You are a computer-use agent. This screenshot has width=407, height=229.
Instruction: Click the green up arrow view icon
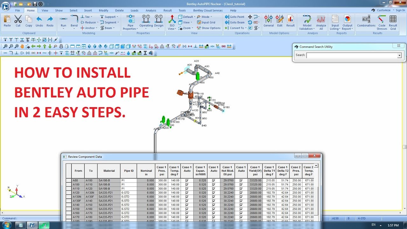tap(44, 46)
